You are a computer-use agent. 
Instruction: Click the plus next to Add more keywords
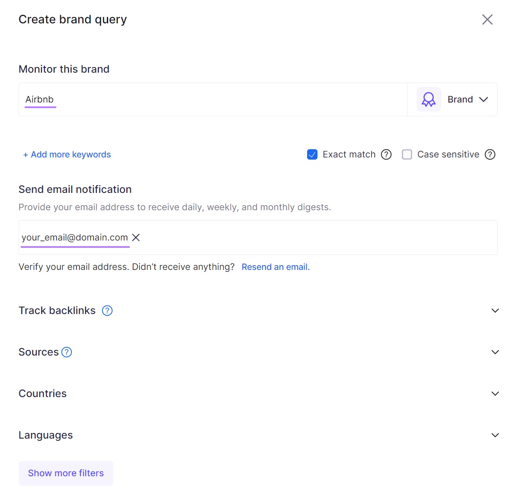(x=26, y=154)
